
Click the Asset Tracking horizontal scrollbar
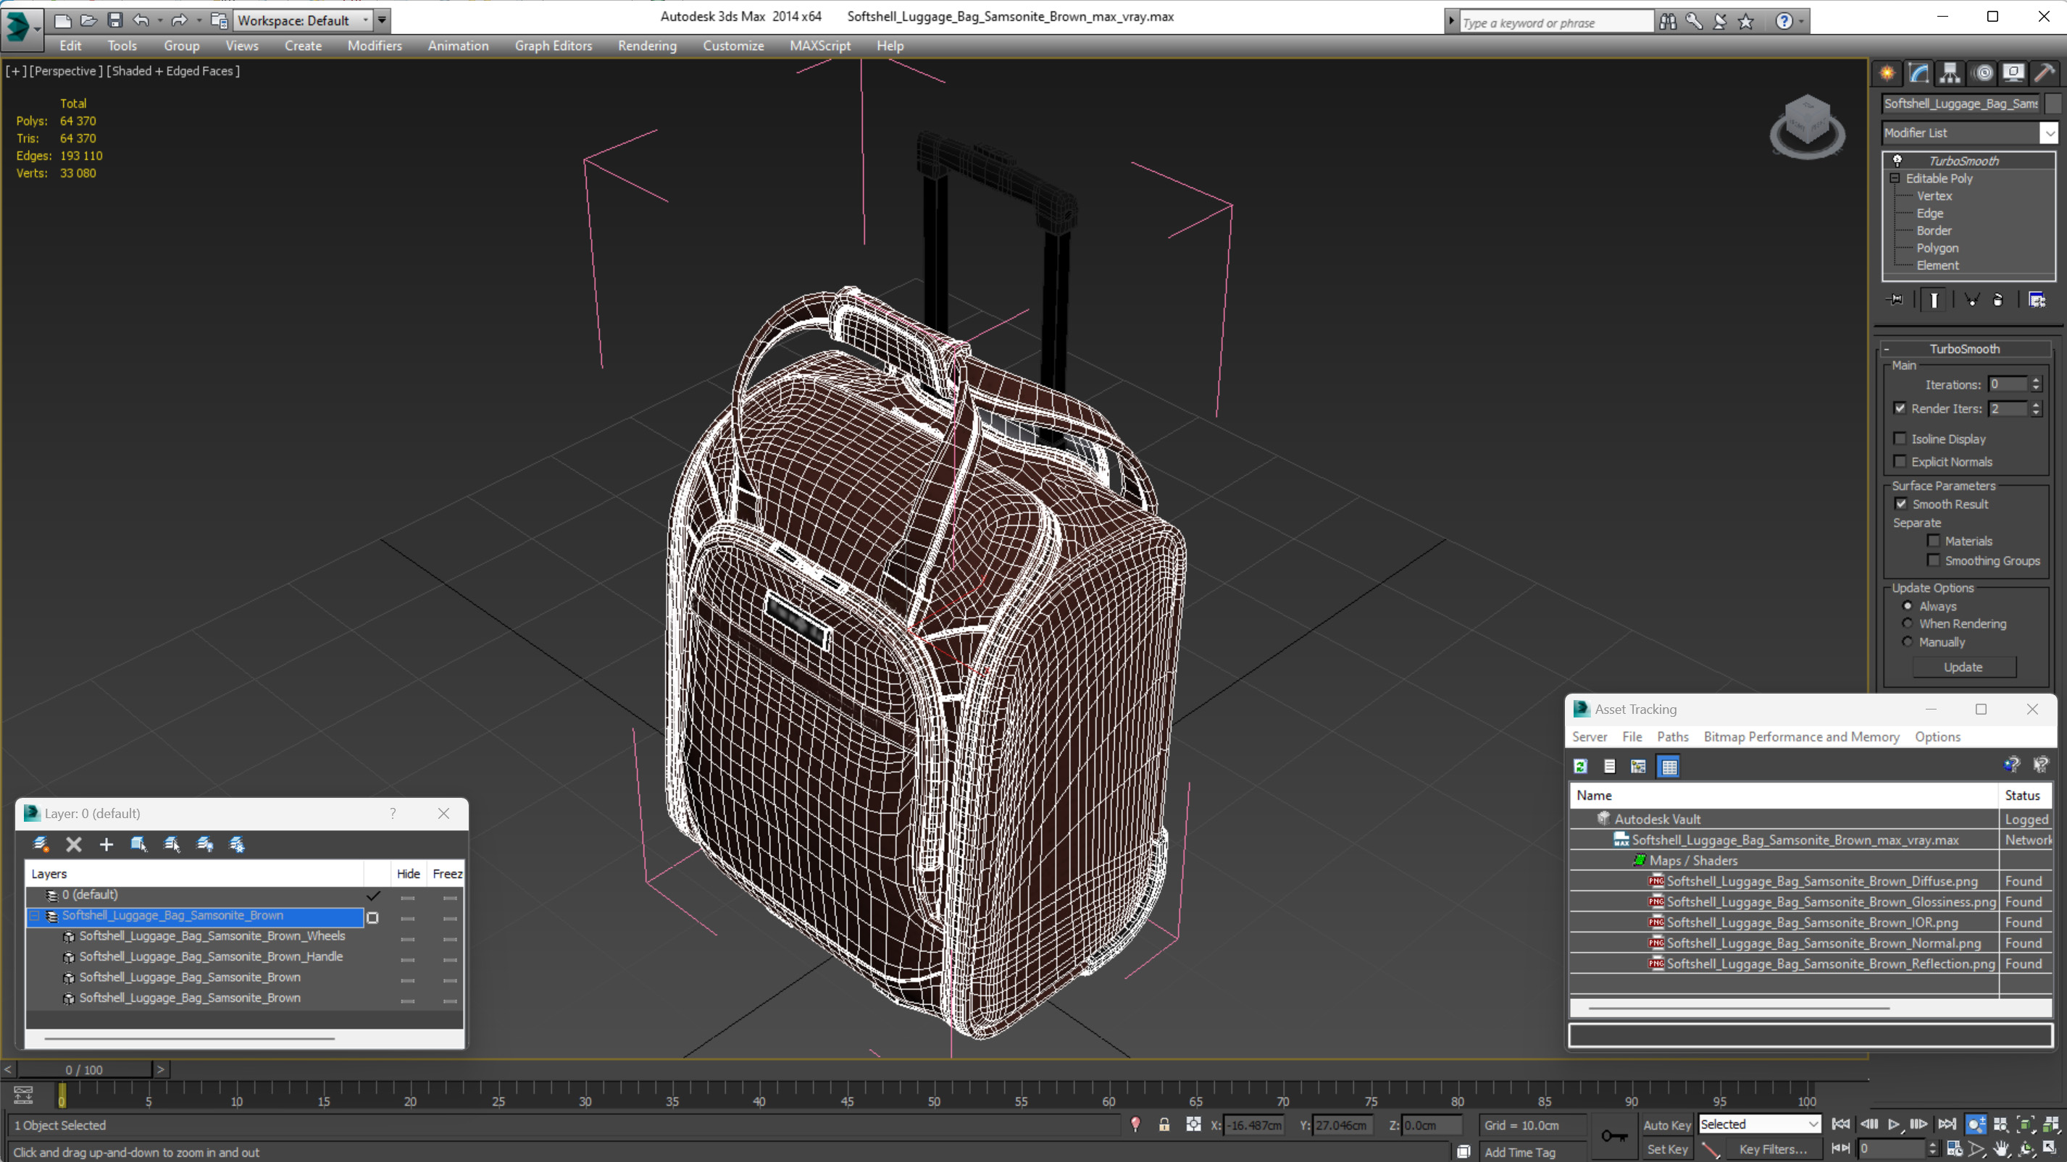[x=1738, y=1007]
